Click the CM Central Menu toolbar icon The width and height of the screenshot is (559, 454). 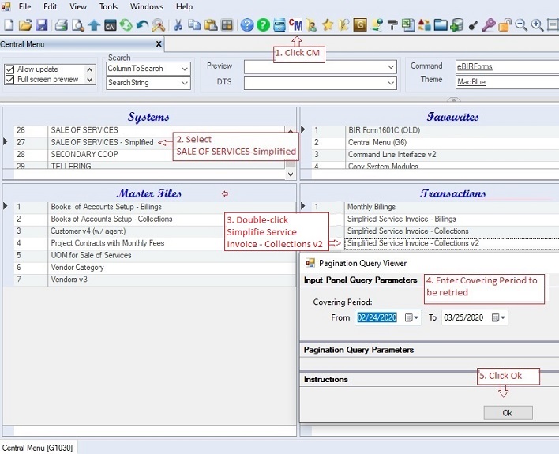[x=296, y=25]
